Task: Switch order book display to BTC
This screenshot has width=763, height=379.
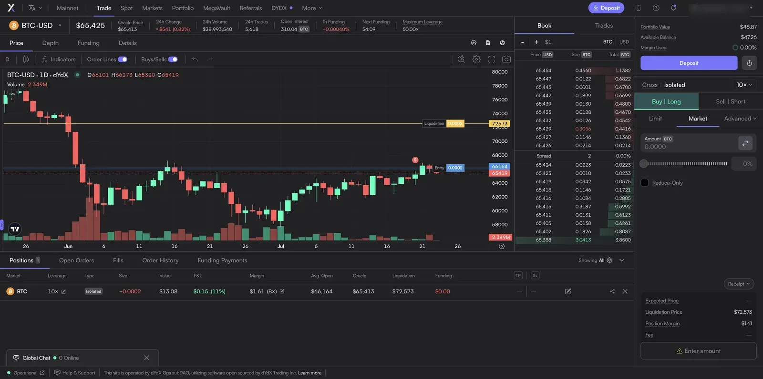Action: [x=608, y=42]
